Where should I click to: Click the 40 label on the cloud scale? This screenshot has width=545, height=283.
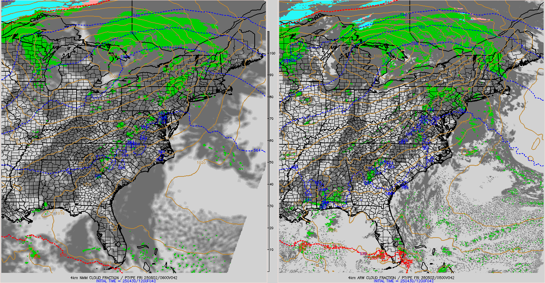[272, 184]
